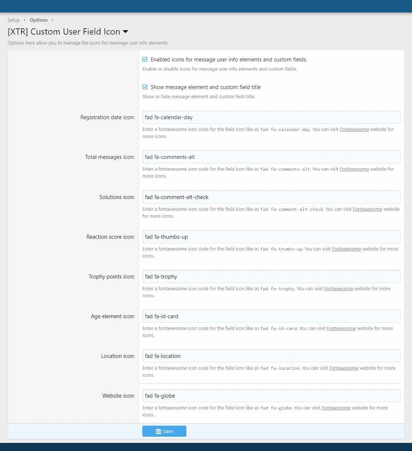Image resolution: width=412 pixels, height=451 pixels.
Task: Go to the Options breadcrumb
Action: coord(39,20)
